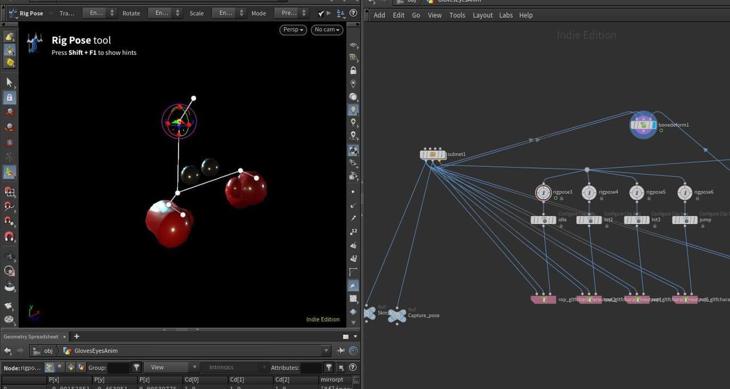Open help for Rig Pose operation bar
The image size is (730, 389).
click(354, 13)
